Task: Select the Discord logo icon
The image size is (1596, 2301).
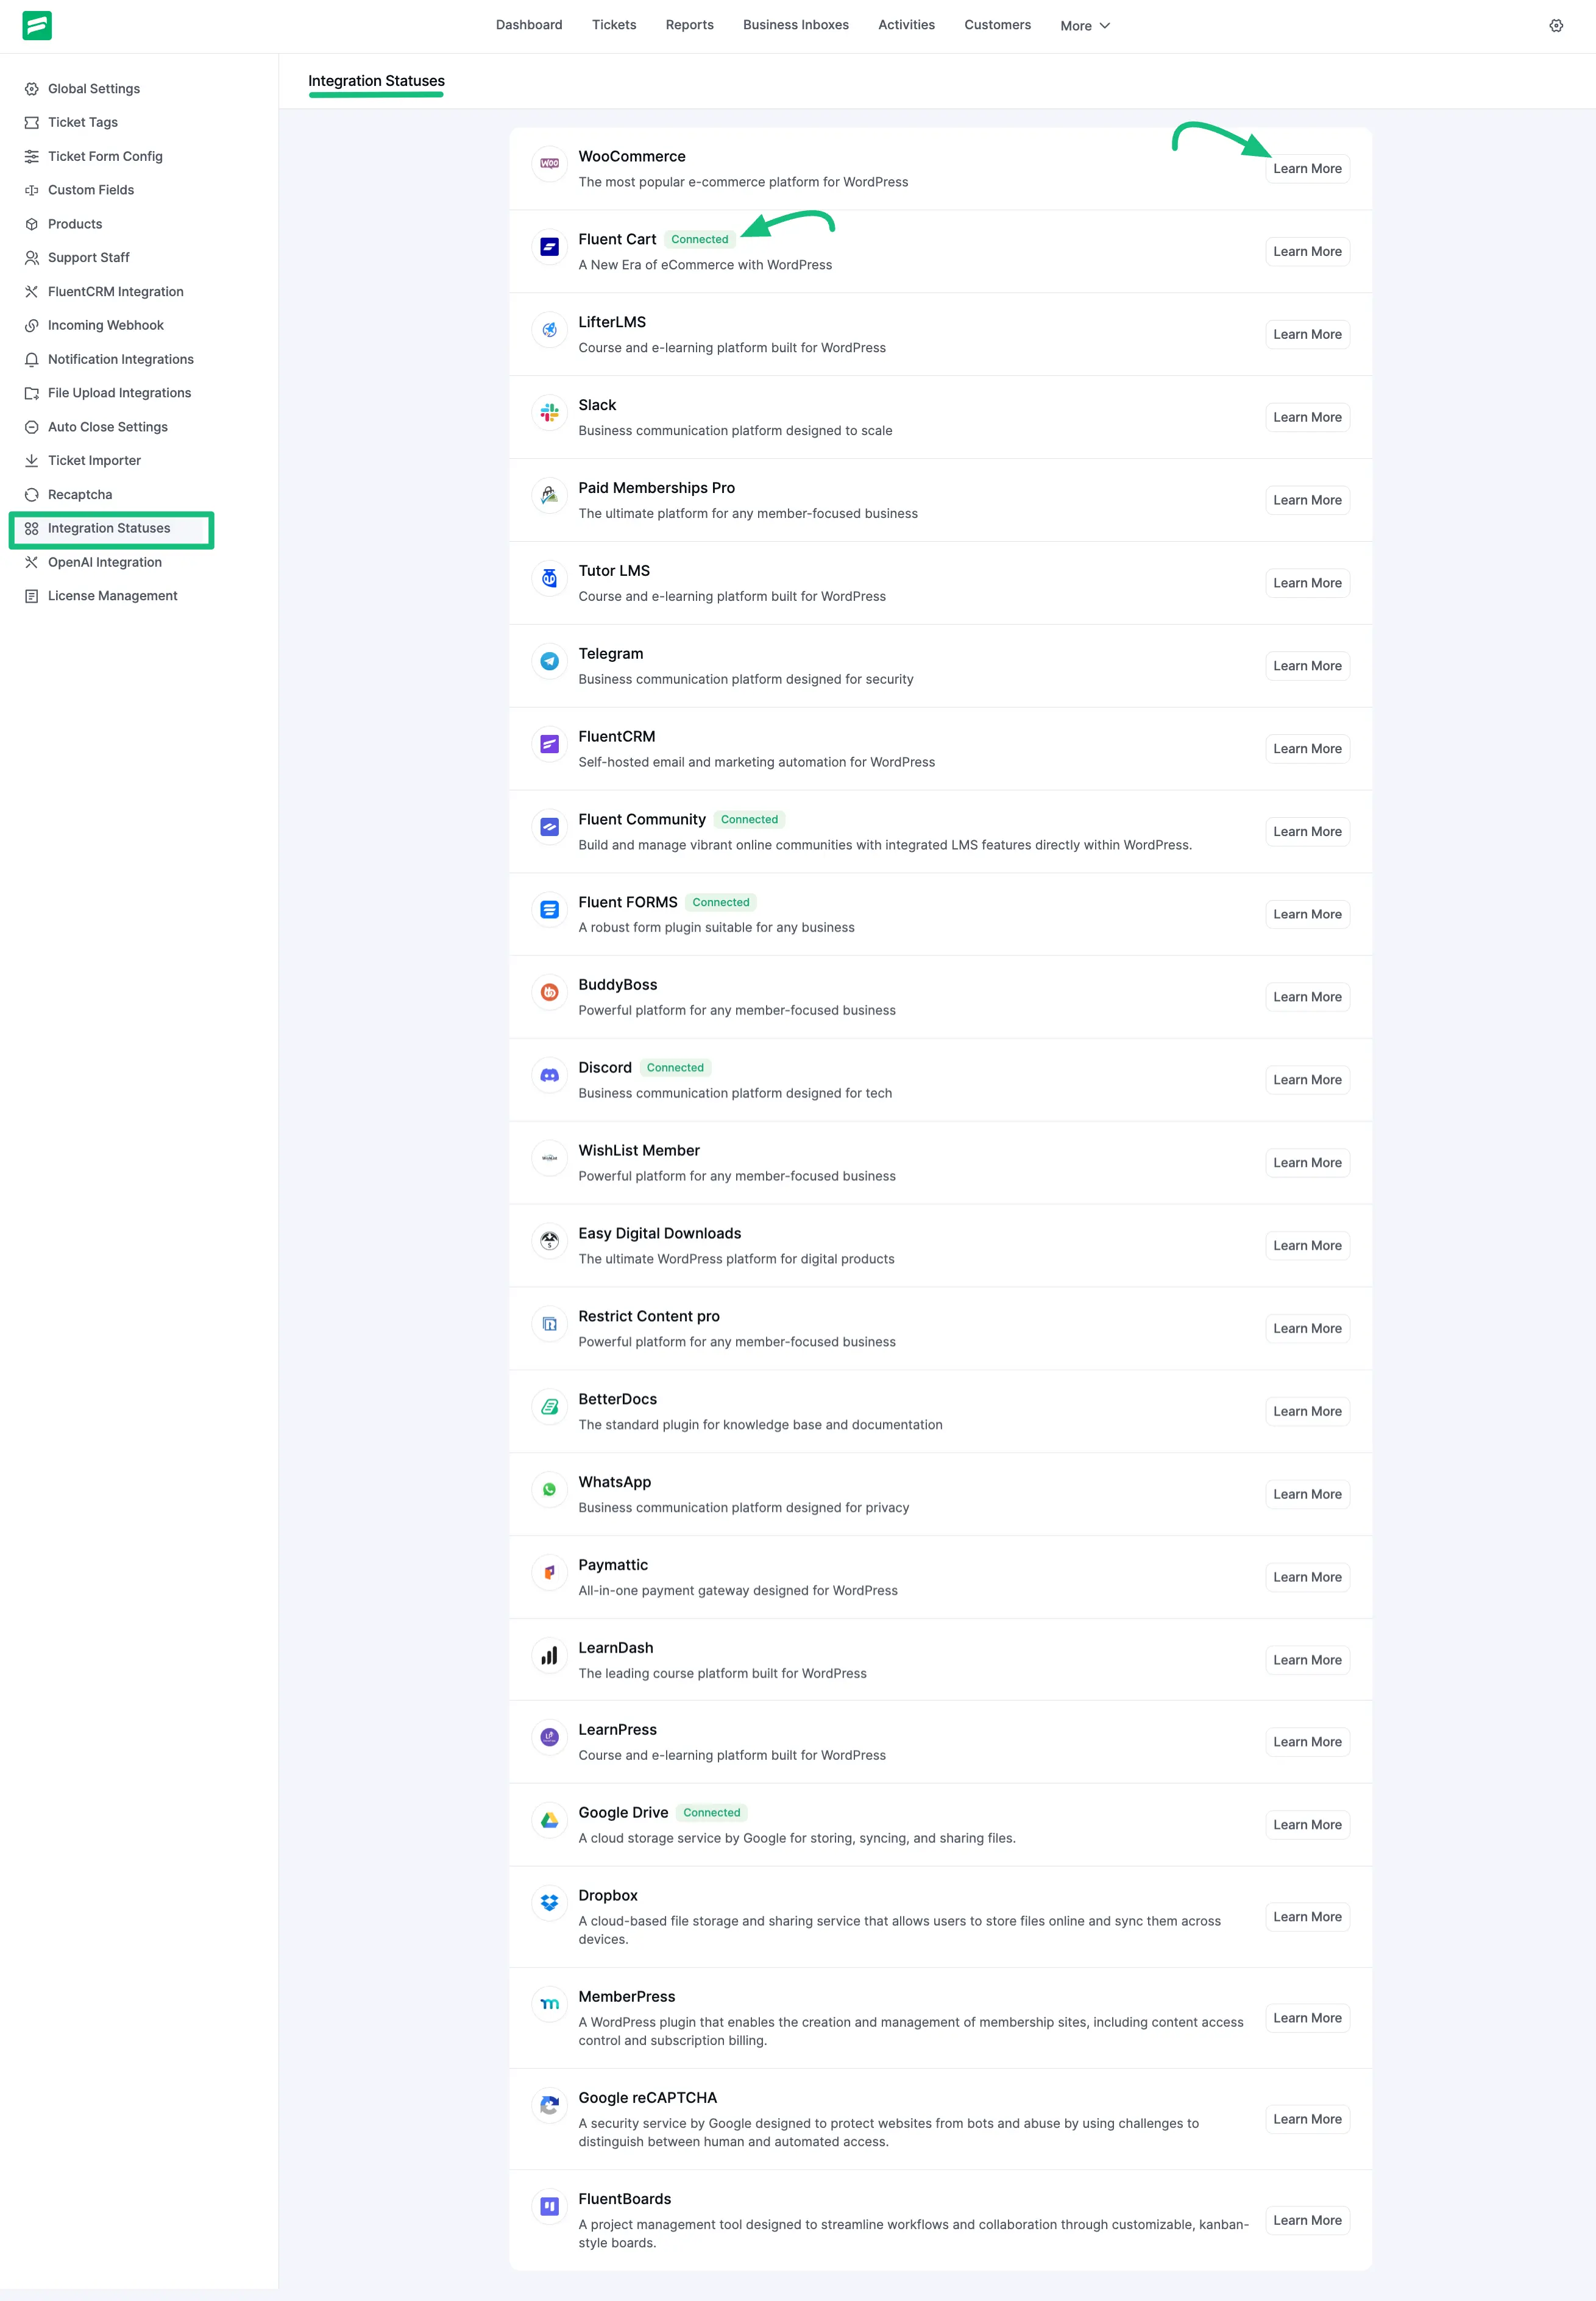Action: (x=549, y=1075)
